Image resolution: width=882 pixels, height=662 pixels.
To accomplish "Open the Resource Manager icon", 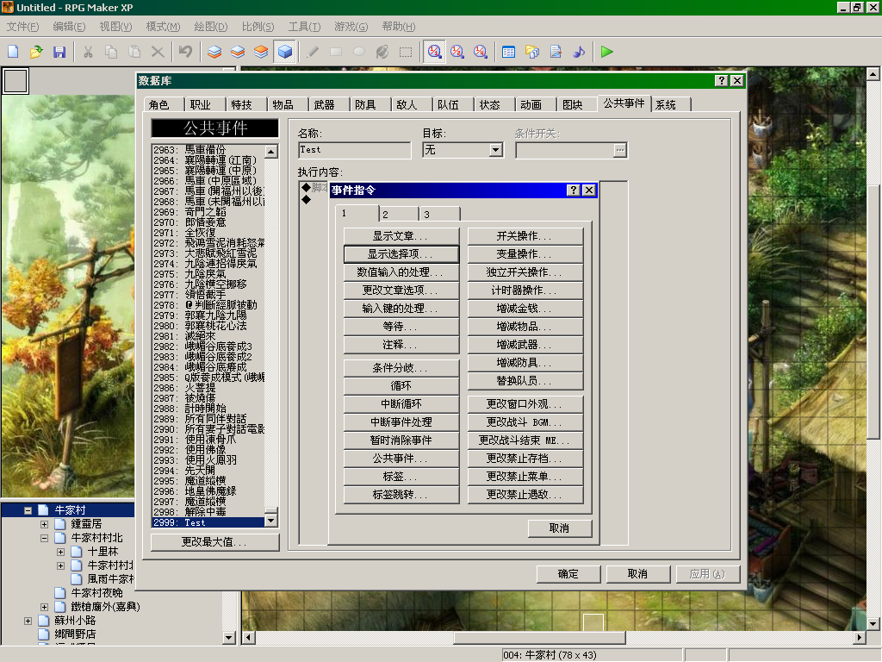I will [532, 52].
